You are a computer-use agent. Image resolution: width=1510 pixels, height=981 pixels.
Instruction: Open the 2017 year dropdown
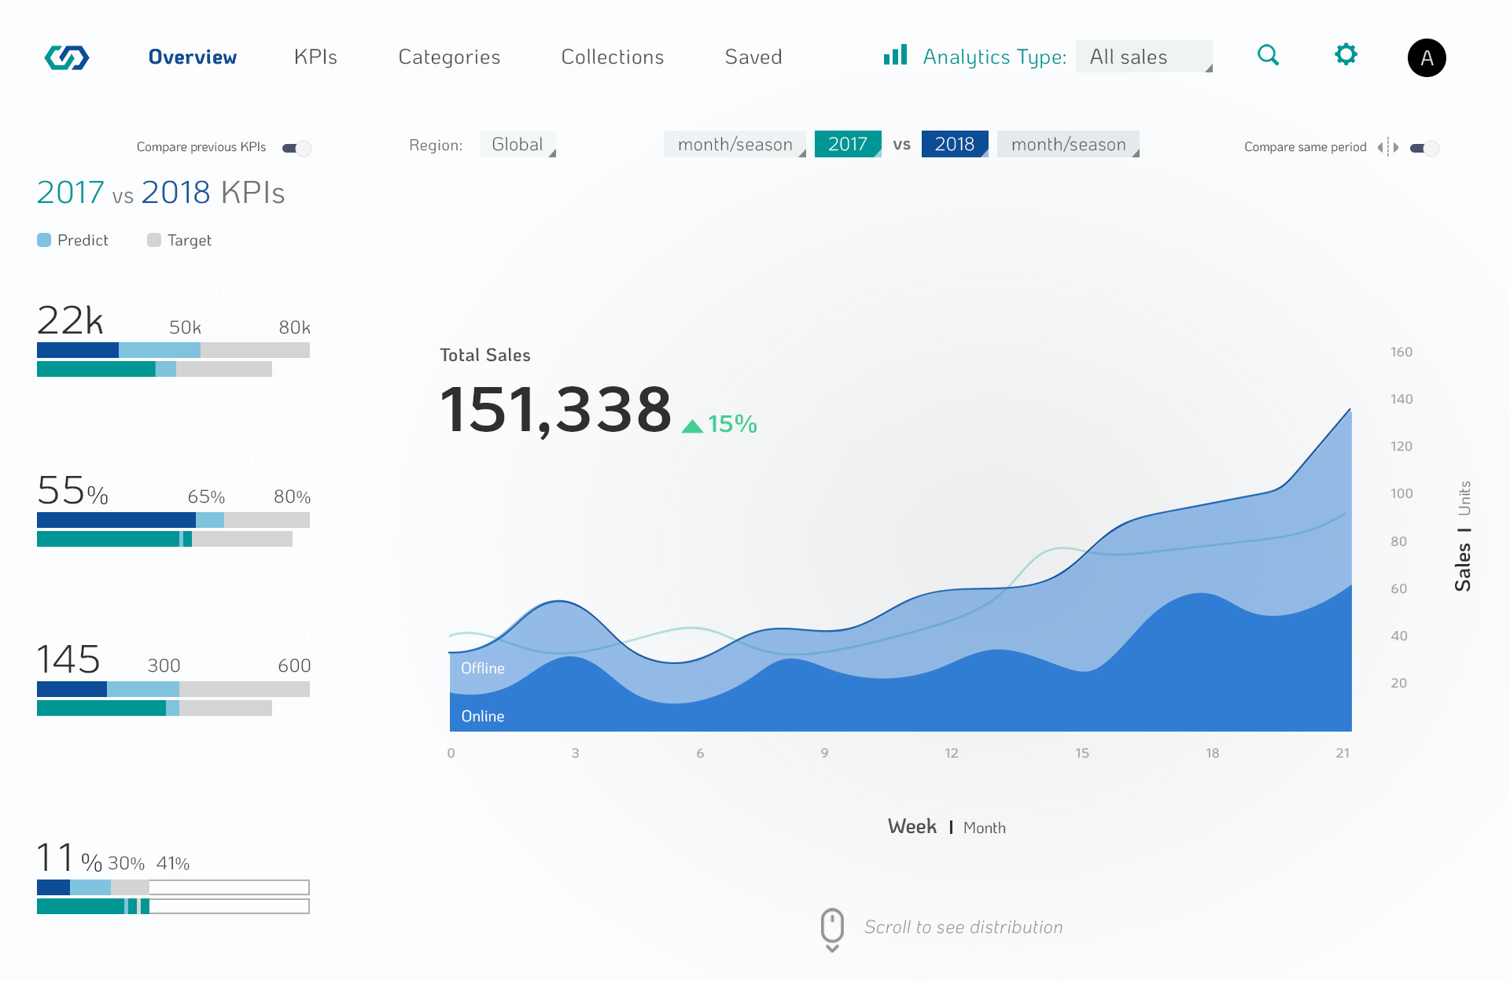pos(848,144)
